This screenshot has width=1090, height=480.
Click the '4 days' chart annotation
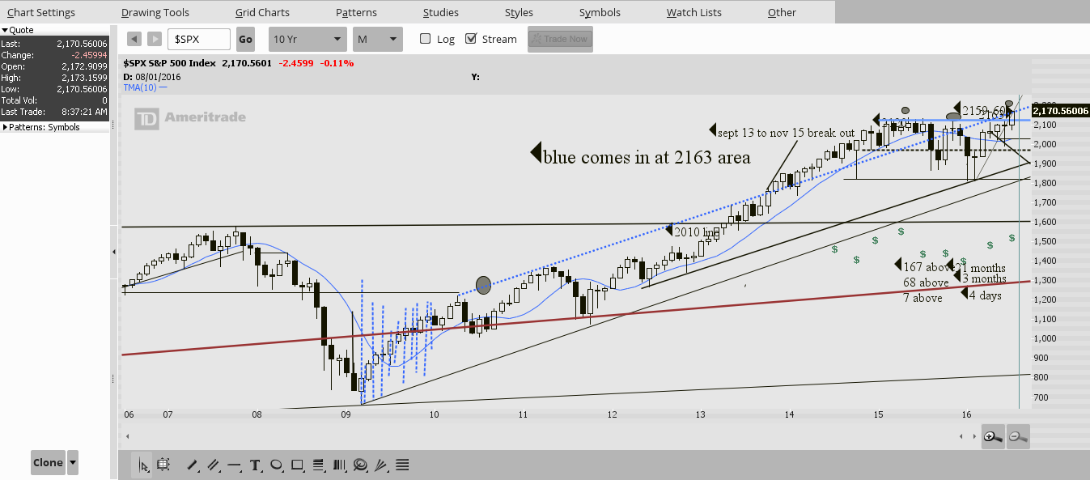click(x=986, y=295)
